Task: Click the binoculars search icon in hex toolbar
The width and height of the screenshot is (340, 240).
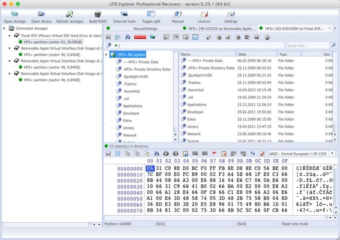Action: (x=156, y=154)
